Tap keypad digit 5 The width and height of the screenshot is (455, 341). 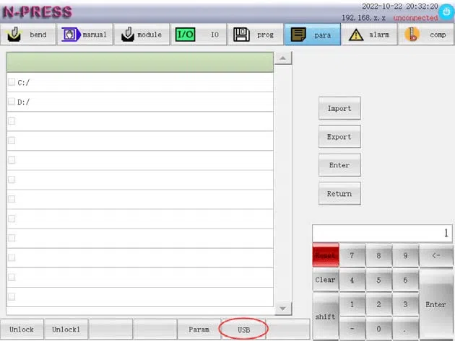(378, 280)
